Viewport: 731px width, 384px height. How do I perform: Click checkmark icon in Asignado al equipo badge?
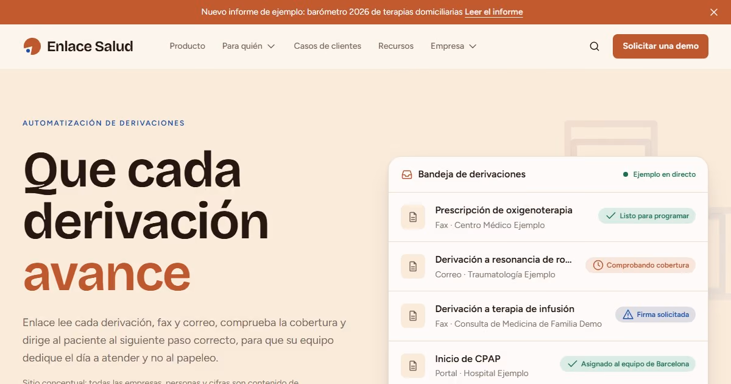[572, 364]
